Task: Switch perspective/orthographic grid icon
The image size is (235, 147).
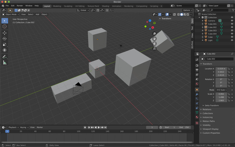Action: 154,49
